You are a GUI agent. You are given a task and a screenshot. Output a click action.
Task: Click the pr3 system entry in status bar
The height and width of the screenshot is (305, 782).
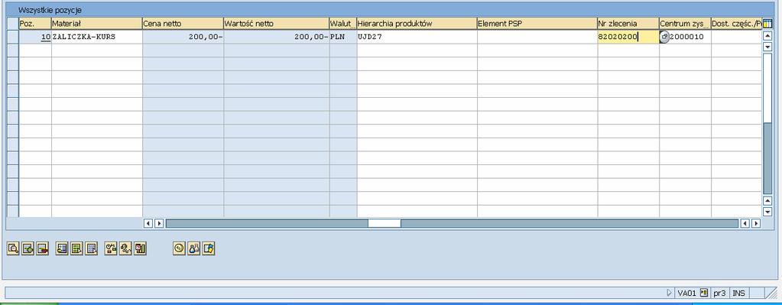(719, 293)
